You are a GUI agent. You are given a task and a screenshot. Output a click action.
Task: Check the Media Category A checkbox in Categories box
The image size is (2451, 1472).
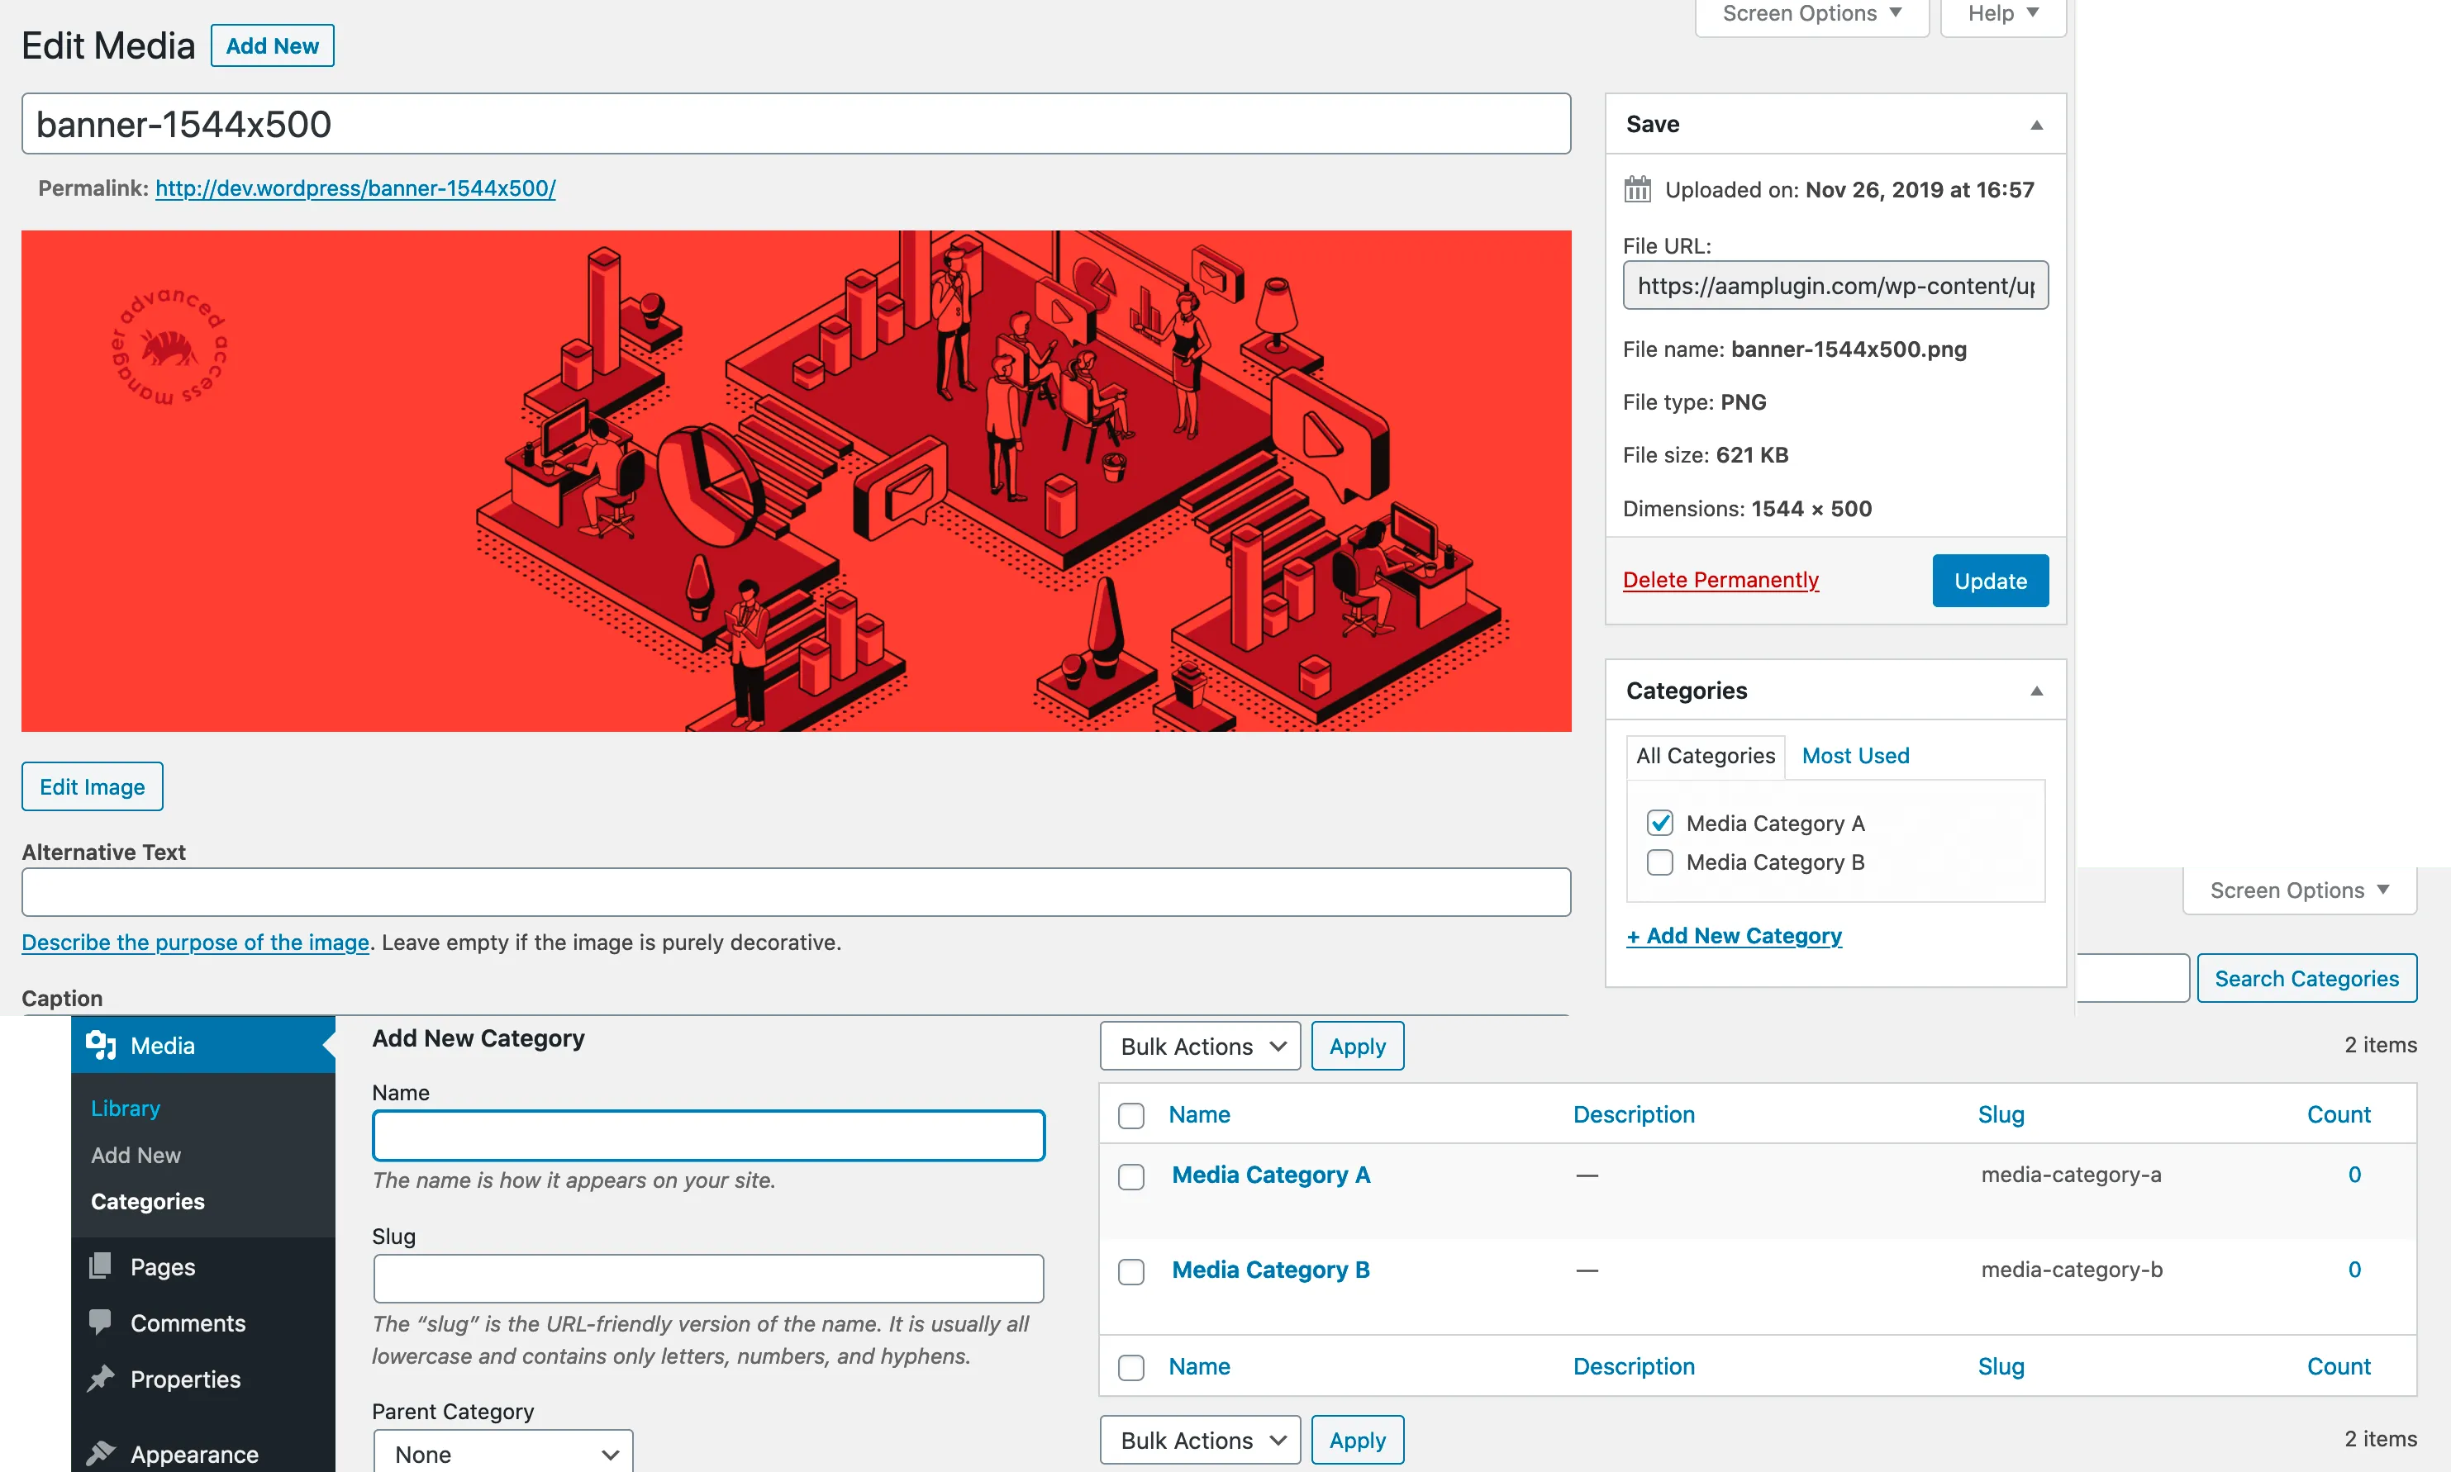click(x=1660, y=824)
